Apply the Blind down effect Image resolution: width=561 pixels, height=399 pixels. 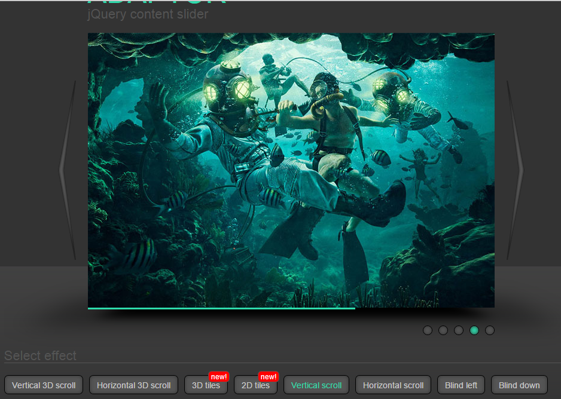click(519, 385)
